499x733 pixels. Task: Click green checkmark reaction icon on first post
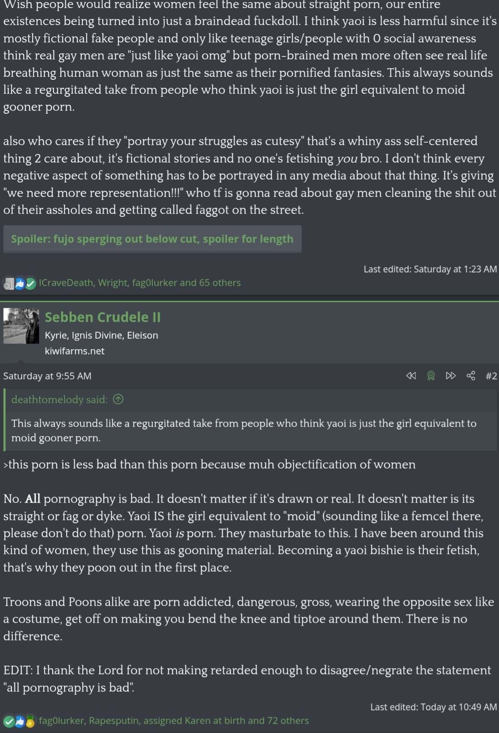coord(31,284)
